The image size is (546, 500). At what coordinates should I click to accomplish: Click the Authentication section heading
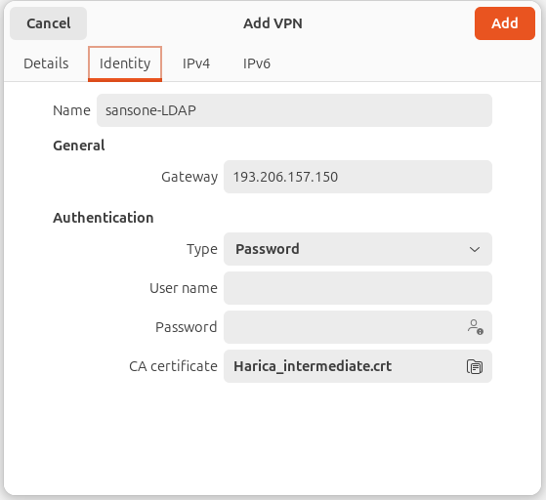tap(104, 218)
